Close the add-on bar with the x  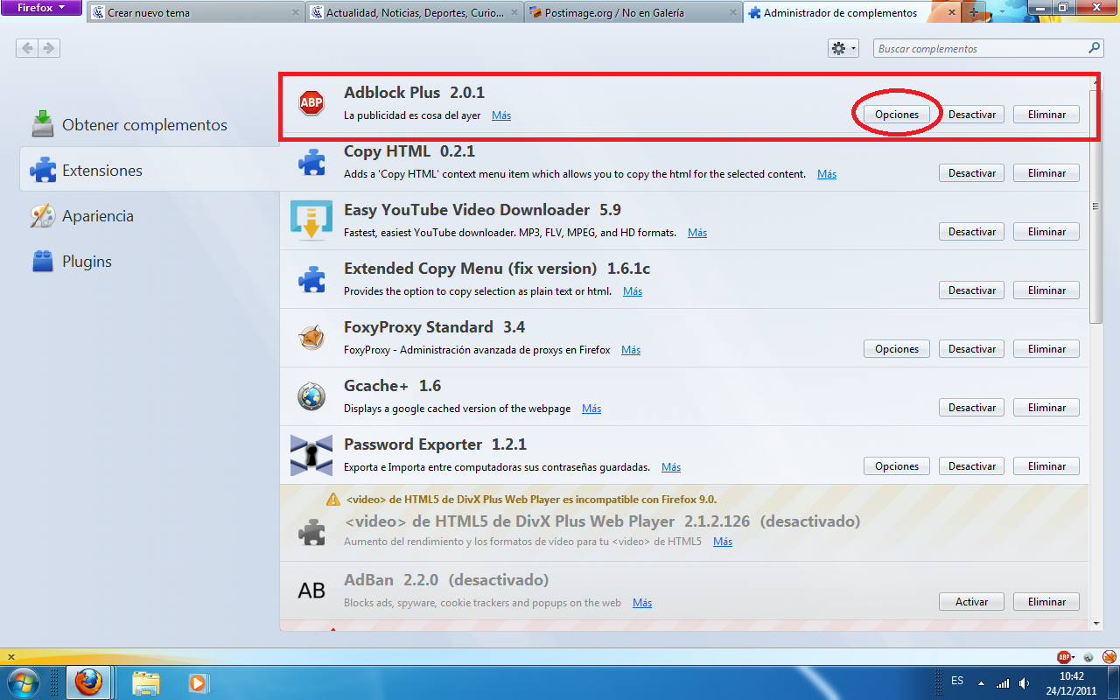(11, 657)
